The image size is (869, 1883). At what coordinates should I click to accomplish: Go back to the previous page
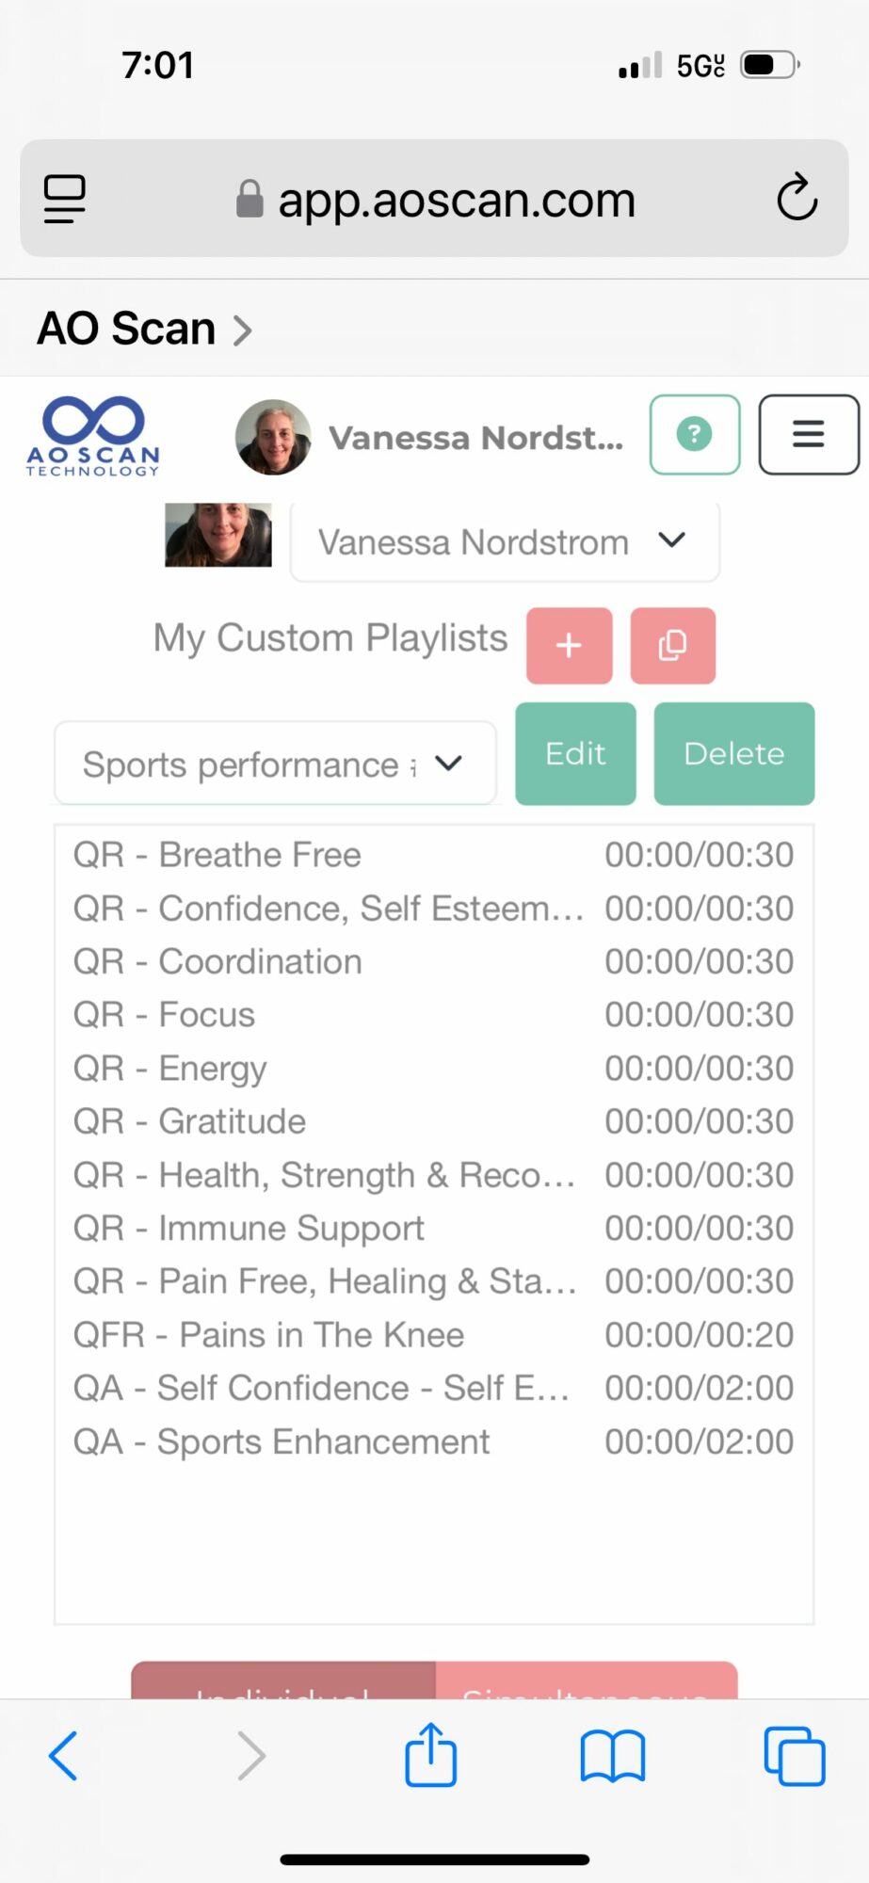(x=64, y=1756)
